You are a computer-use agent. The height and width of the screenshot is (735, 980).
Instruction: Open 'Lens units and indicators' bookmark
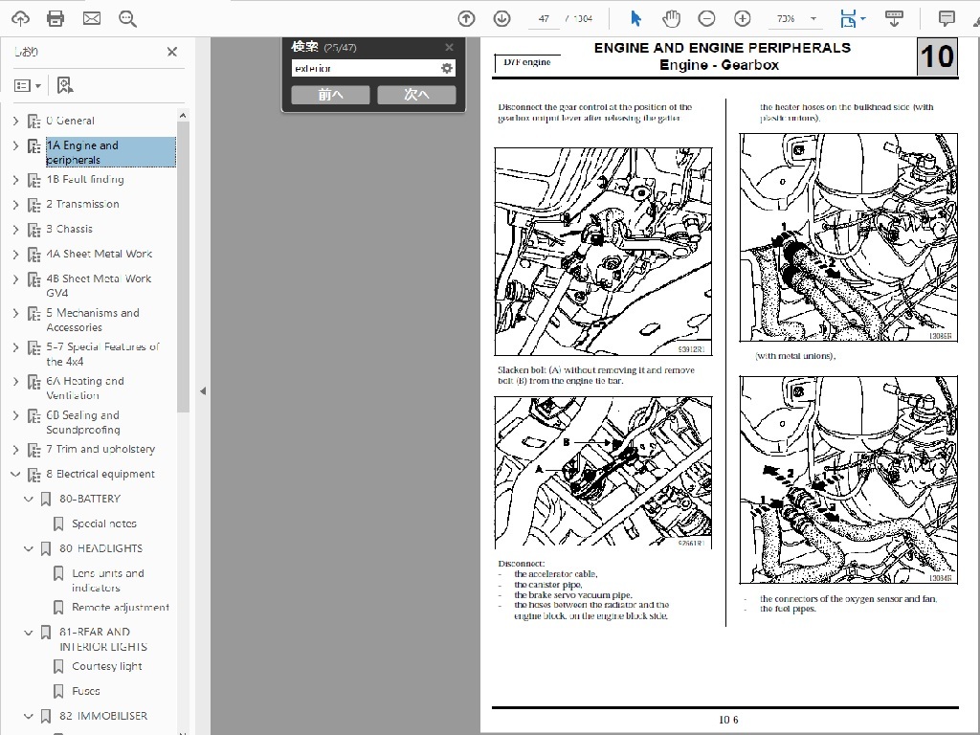coord(108,581)
